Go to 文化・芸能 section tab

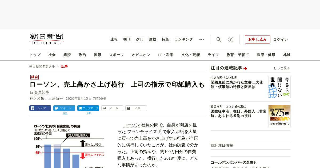191,55
